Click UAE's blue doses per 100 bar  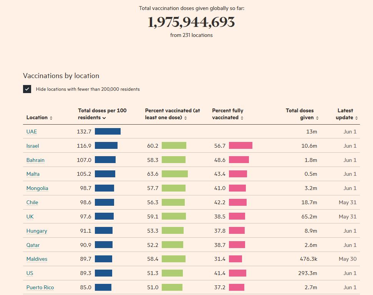pos(108,132)
